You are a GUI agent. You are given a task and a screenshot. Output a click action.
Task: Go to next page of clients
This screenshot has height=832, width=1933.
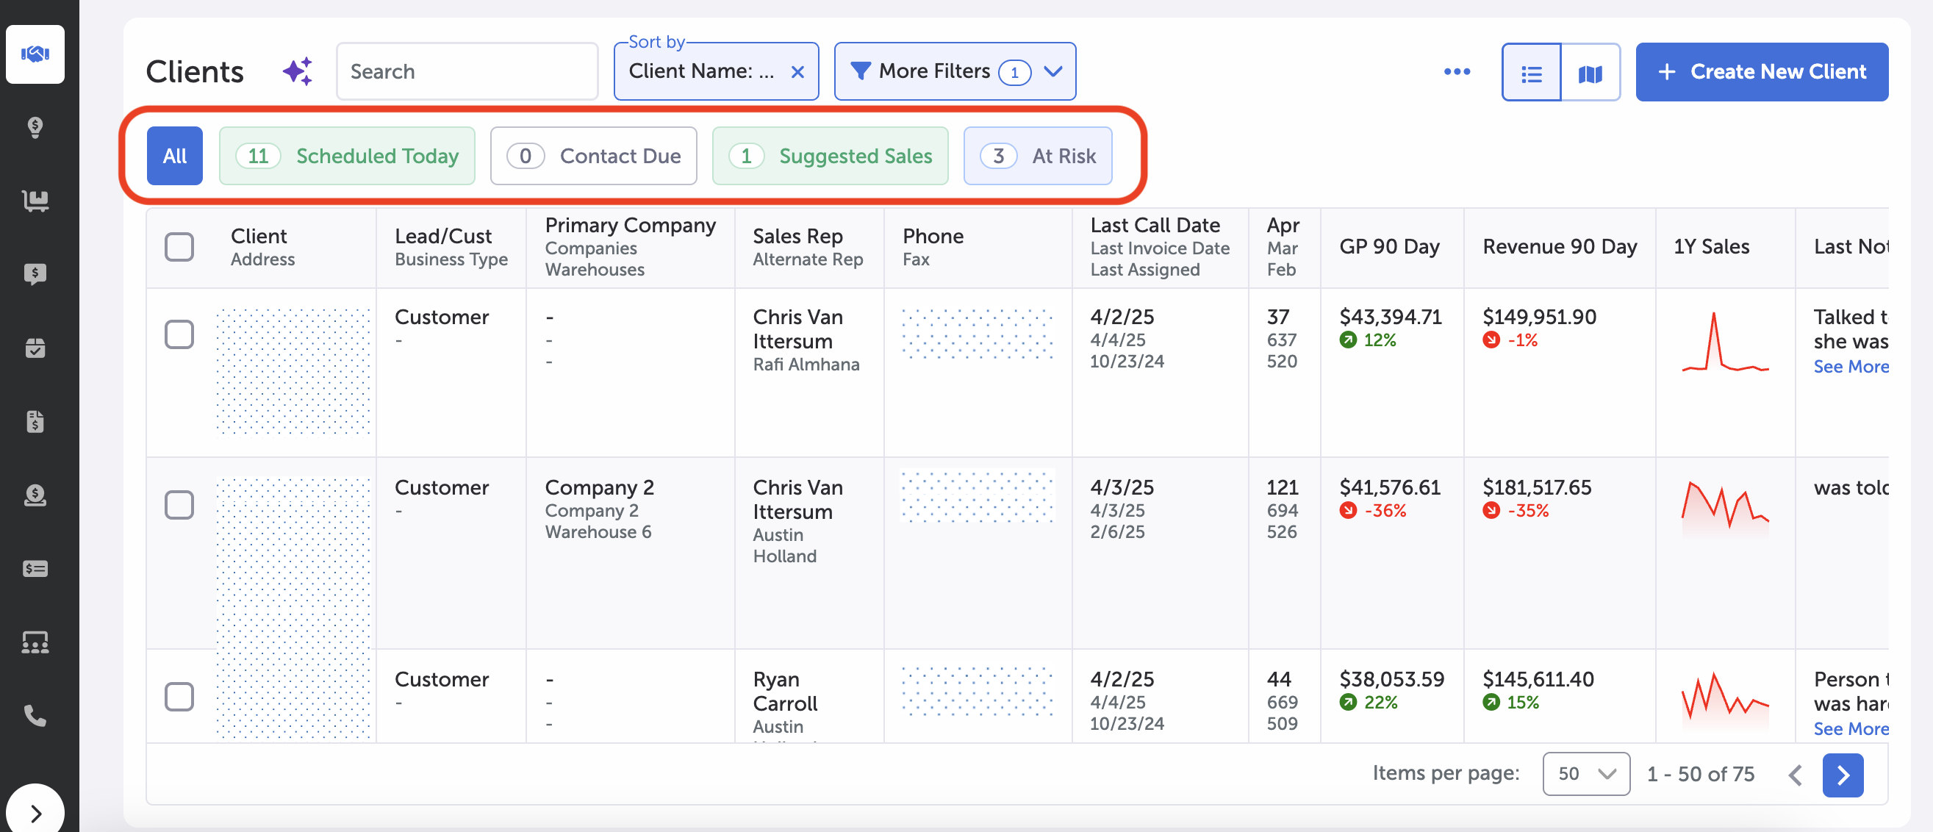(x=1842, y=774)
